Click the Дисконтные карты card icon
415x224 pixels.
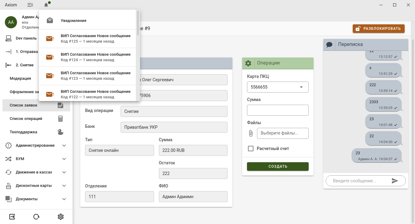coord(9,186)
